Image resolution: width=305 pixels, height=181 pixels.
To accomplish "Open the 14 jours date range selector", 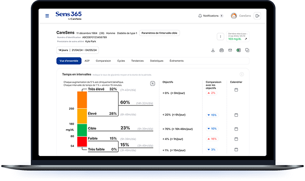I will [x=78, y=50].
